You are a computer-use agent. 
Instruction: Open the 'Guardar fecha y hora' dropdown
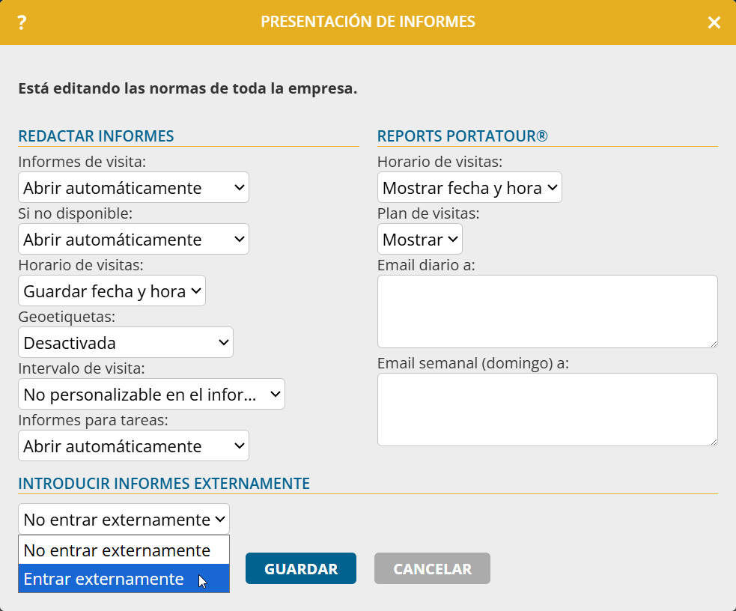(x=112, y=291)
